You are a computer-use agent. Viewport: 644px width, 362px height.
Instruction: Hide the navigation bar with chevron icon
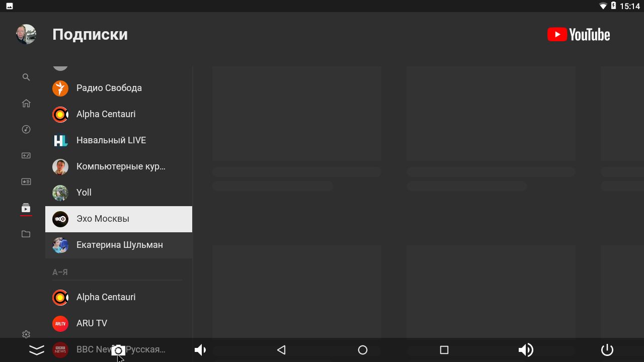[x=37, y=350]
